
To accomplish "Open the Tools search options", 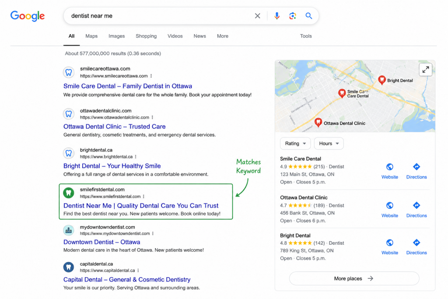I will click(306, 36).
